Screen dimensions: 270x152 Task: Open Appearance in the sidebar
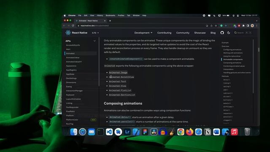71,66
